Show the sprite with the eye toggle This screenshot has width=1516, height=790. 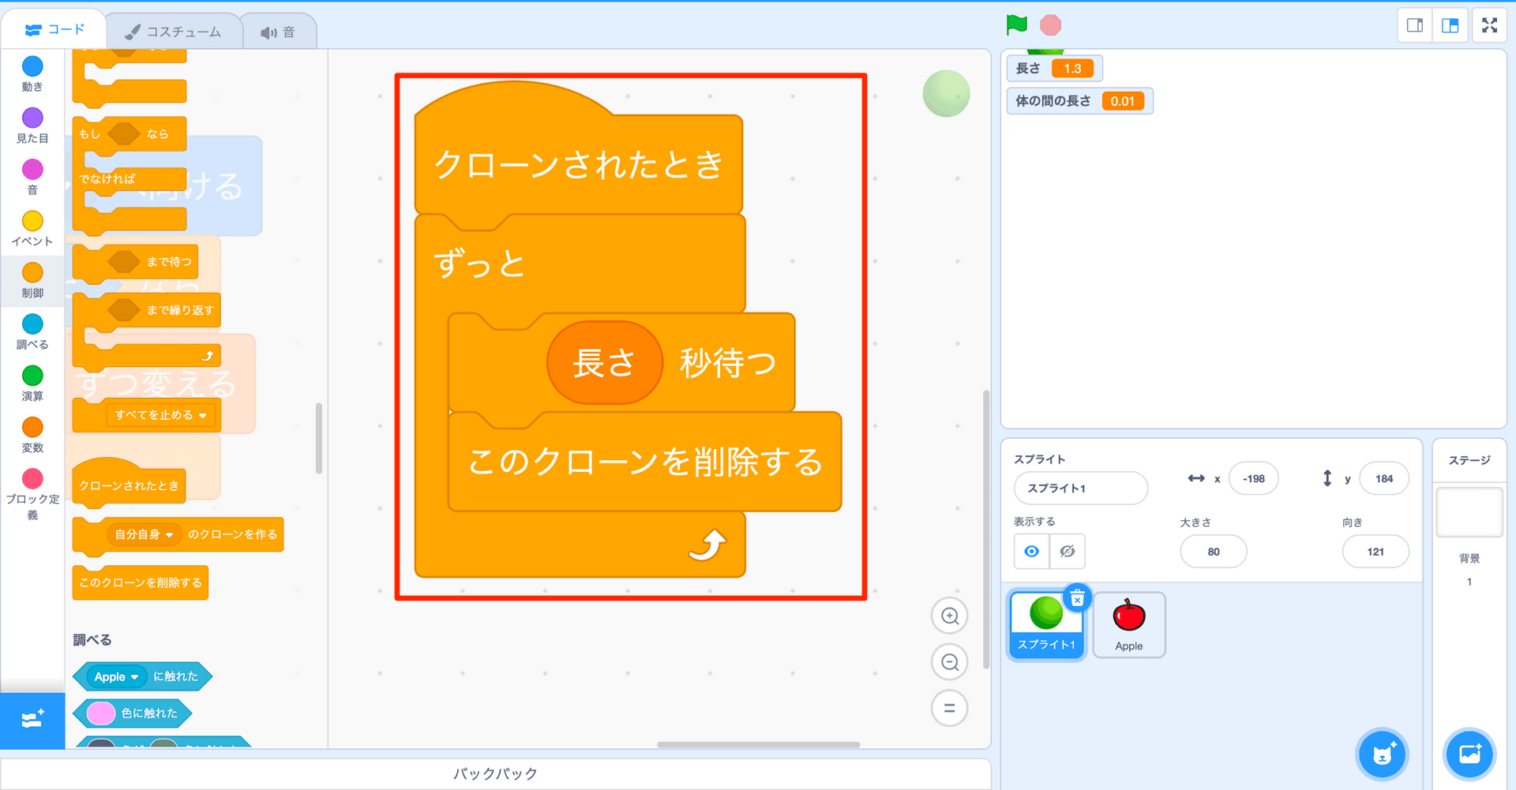(1030, 551)
